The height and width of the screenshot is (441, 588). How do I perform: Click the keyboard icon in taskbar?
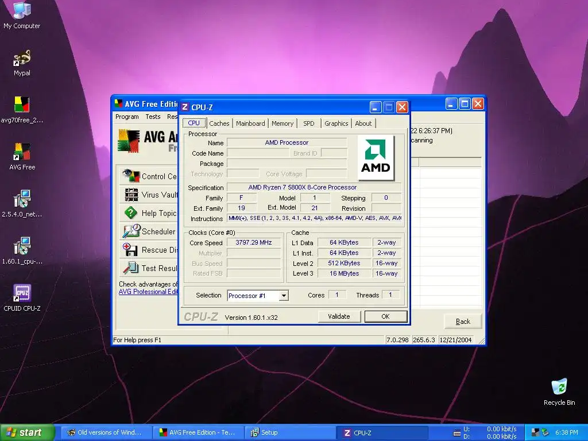click(x=457, y=433)
